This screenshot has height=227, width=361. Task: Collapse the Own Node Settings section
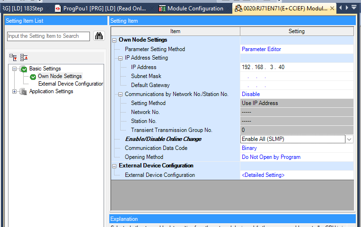click(x=114, y=40)
